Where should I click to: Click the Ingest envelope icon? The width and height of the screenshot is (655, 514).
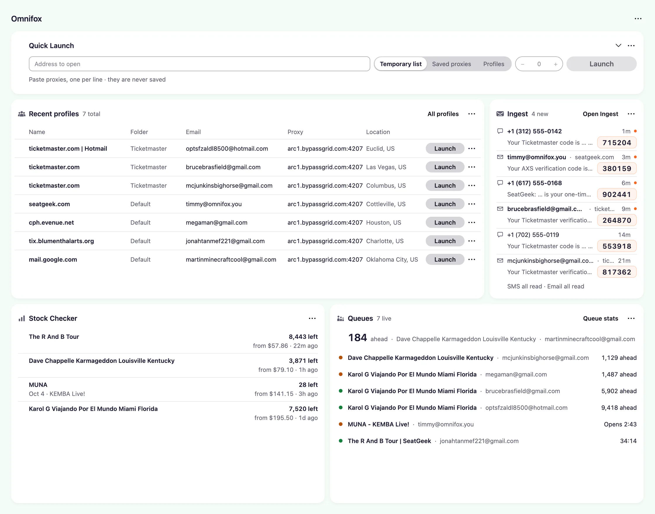(500, 114)
